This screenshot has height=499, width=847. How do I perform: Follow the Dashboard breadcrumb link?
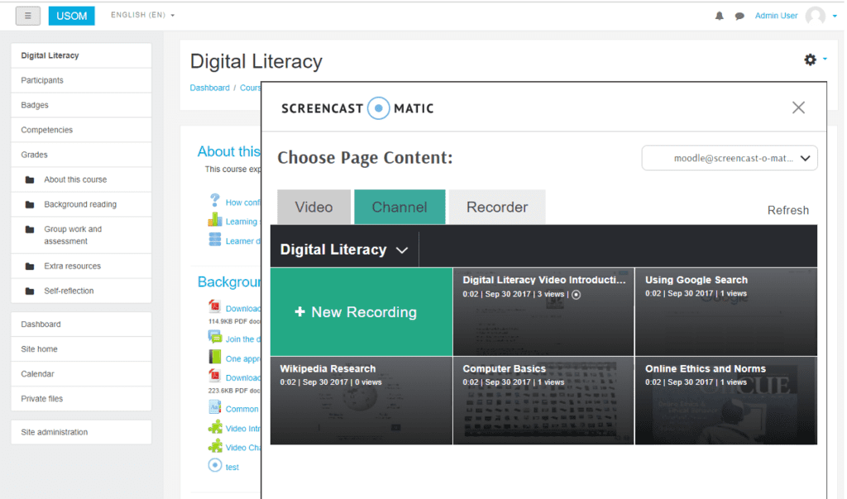pos(209,88)
